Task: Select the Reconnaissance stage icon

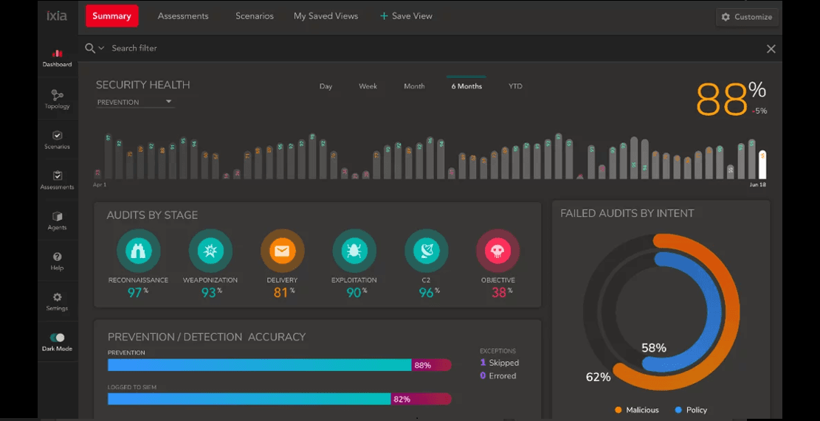Action: pos(138,251)
